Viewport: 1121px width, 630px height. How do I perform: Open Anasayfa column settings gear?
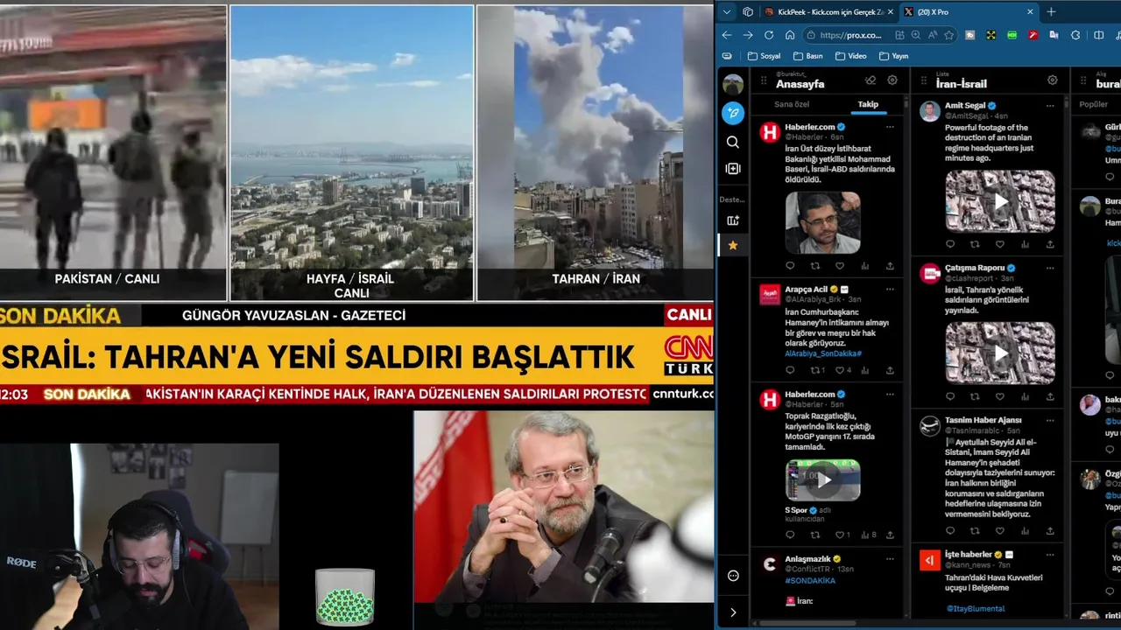pos(892,80)
